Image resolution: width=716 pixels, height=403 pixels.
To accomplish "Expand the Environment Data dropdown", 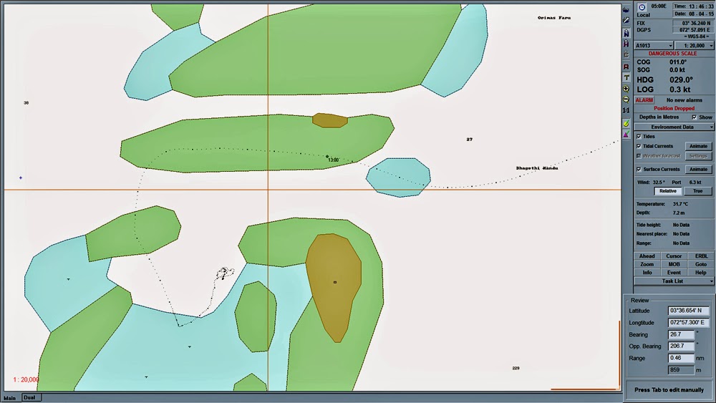I will (674, 127).
